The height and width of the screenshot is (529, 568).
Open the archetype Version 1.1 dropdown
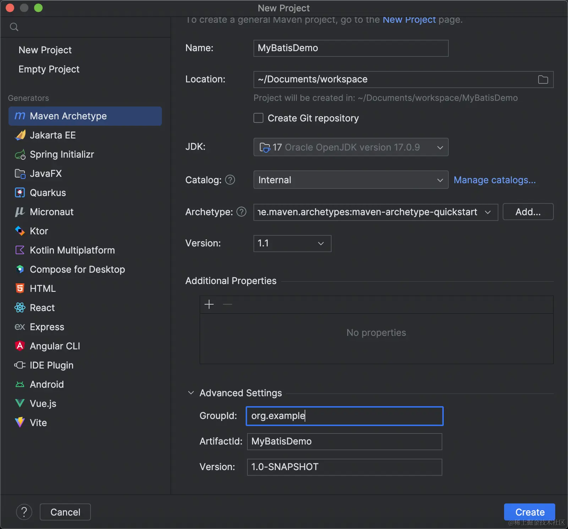click(x=293, y=244)
